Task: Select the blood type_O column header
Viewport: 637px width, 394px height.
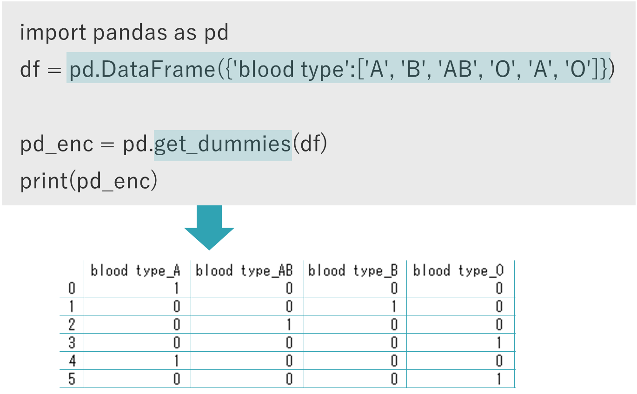Action: click(x=458, y=270)
